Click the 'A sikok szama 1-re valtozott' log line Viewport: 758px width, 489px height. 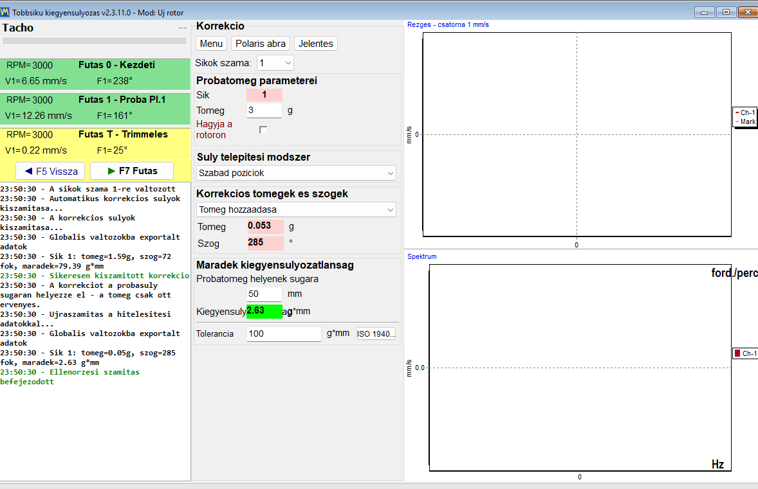88,189
